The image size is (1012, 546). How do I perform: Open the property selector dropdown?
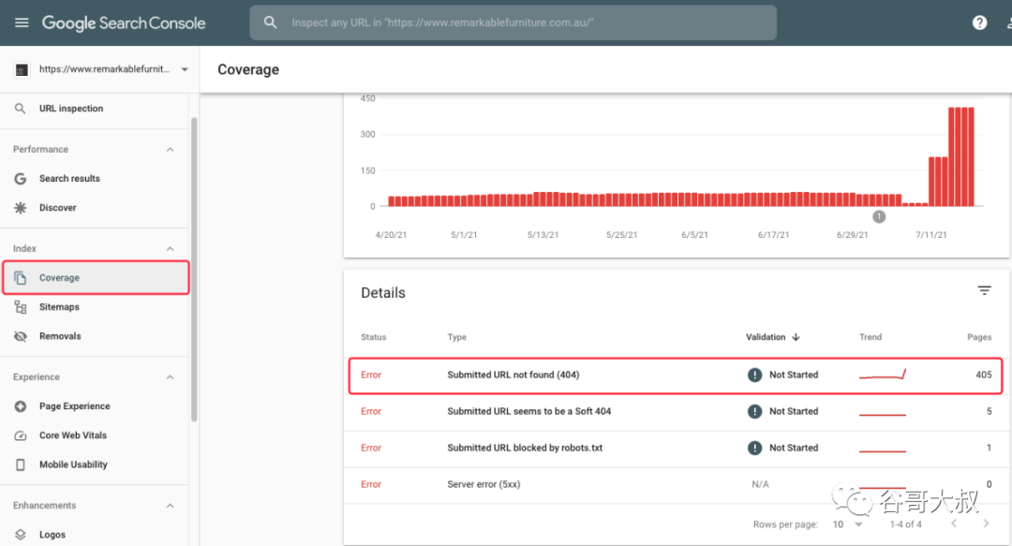click(x=100, y=69)
